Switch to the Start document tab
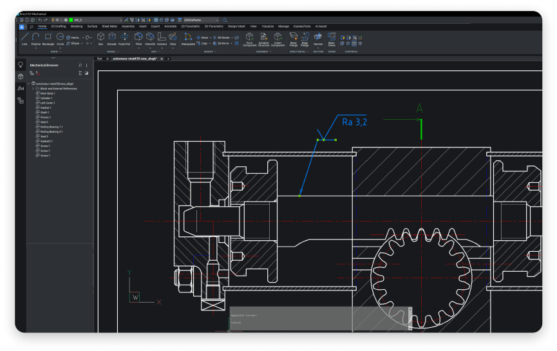The height and width of the screenshot is (351, 557). click(x=99, y=59)
